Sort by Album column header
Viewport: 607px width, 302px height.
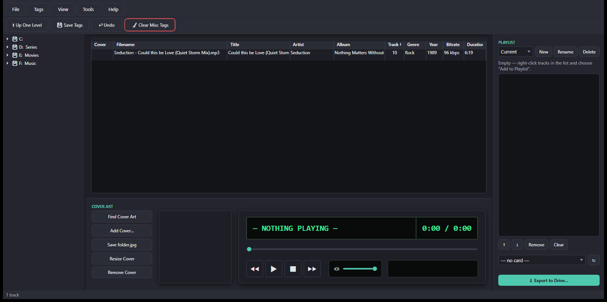click(359, 45)
